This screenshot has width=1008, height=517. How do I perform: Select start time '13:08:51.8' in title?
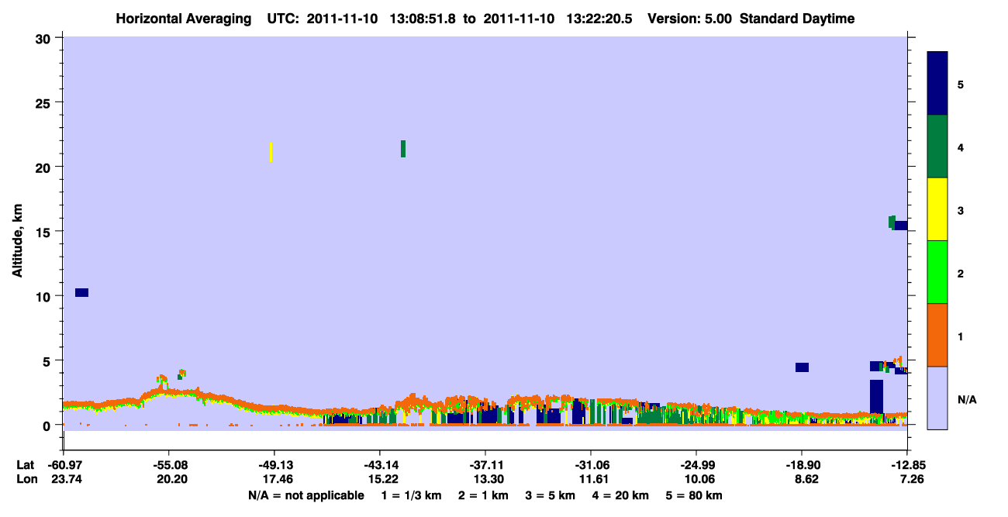pyautogui.click(x=421, y=19)
